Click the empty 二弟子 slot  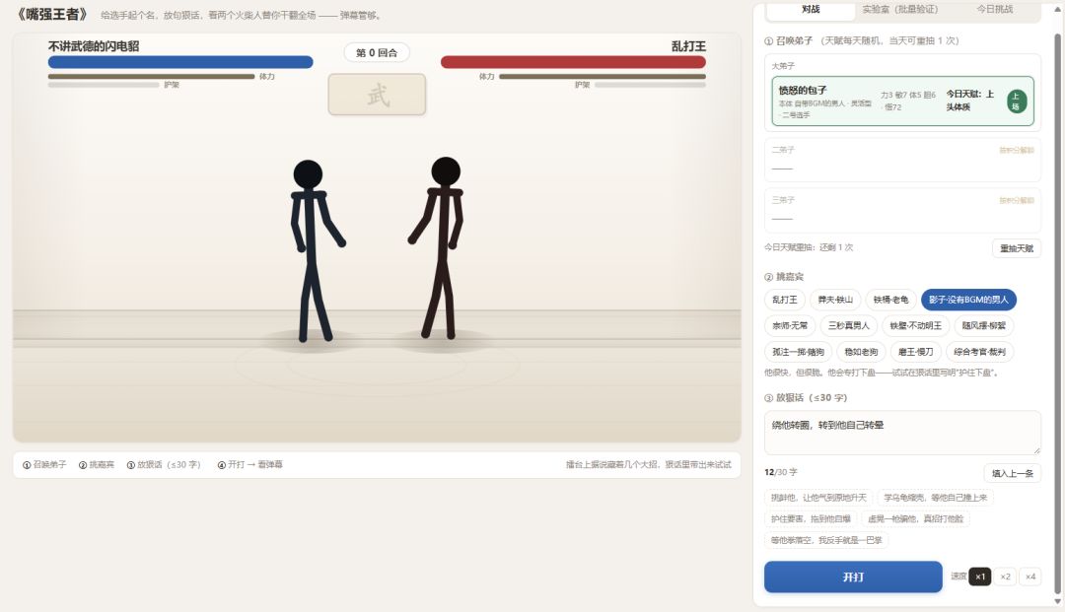pos(902,160)
